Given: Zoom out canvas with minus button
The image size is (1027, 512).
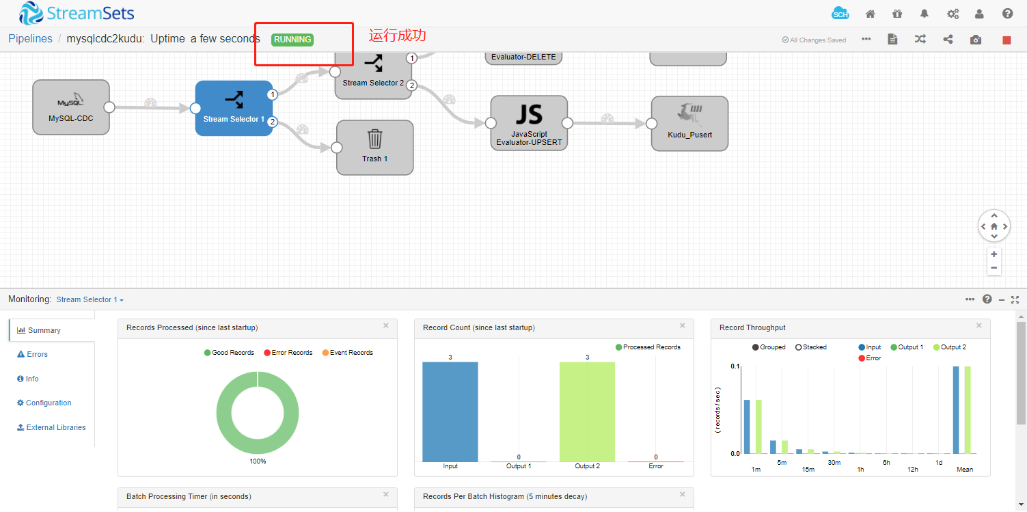Looking at the screenshot, I should point(994,267).
